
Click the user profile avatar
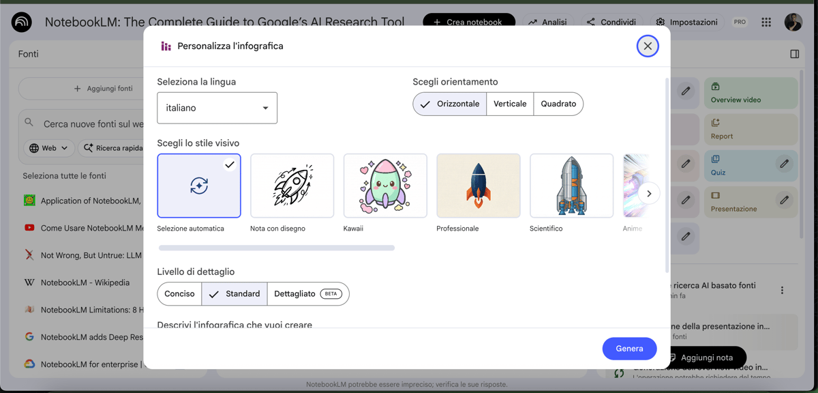pos(793,22)
